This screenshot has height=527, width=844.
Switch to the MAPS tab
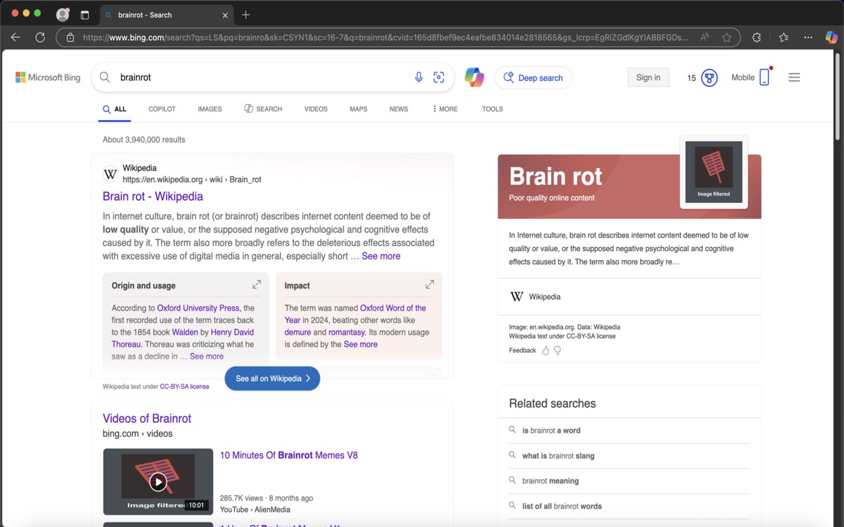pos(359,109)
